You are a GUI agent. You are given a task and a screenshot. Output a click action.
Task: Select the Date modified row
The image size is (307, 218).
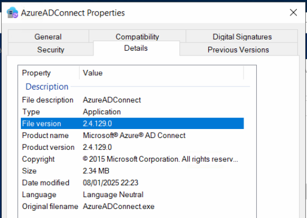132,183
